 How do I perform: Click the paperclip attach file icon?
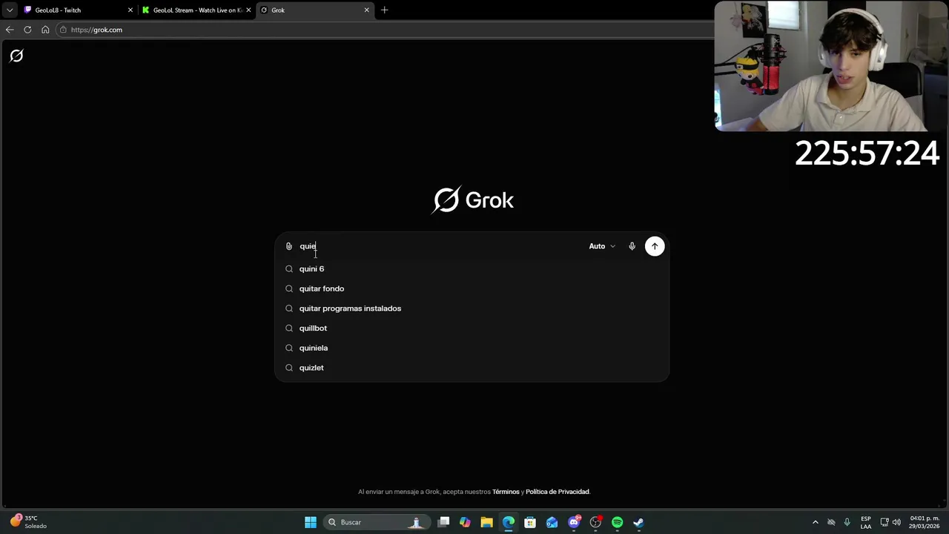(x=289, y=246)
